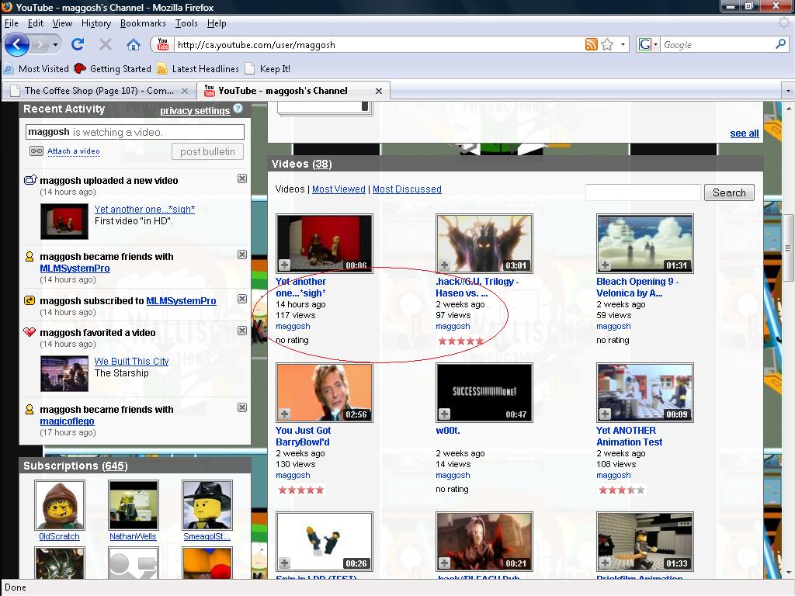Bookmark this page with the star icon
Screen dimensions: 795x596
click(x=607, y=44)
